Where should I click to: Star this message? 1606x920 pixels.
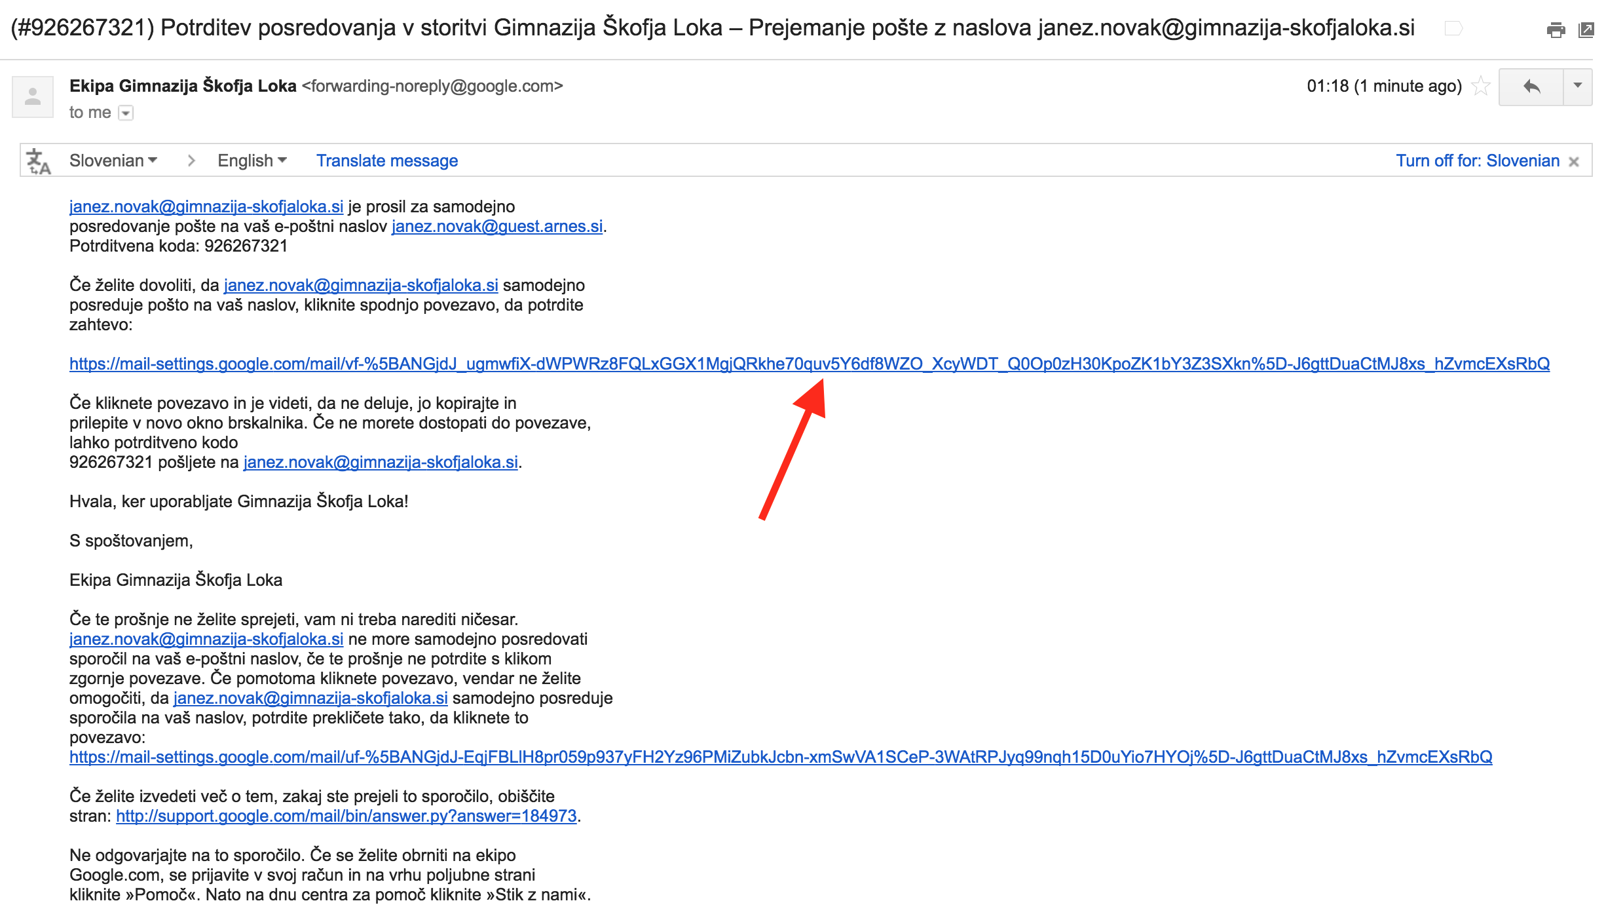1480,86
